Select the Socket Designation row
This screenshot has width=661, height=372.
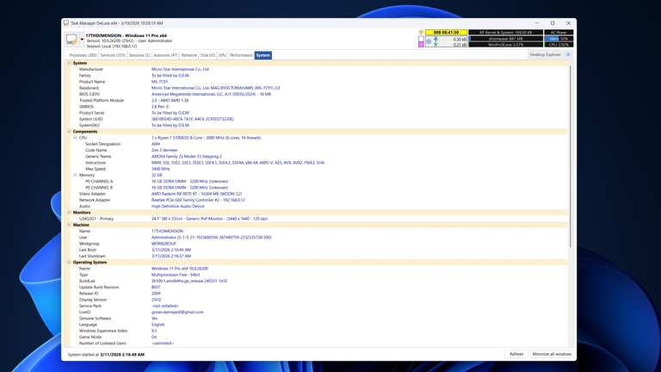tap(319, 144)
